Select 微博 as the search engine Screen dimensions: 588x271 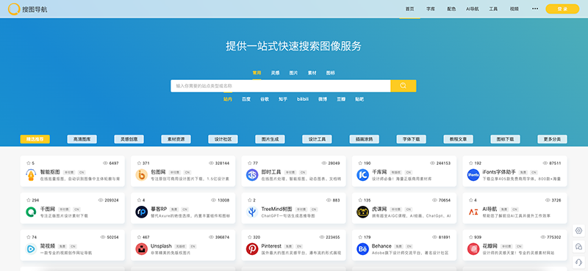tap(323, 100)
